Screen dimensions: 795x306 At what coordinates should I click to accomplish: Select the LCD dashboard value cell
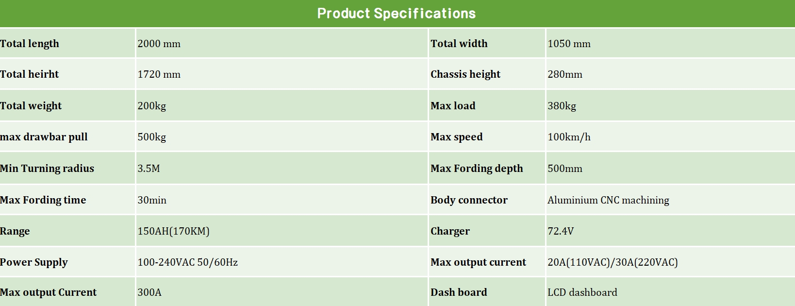pyautogui.click(x=582, y=292)
